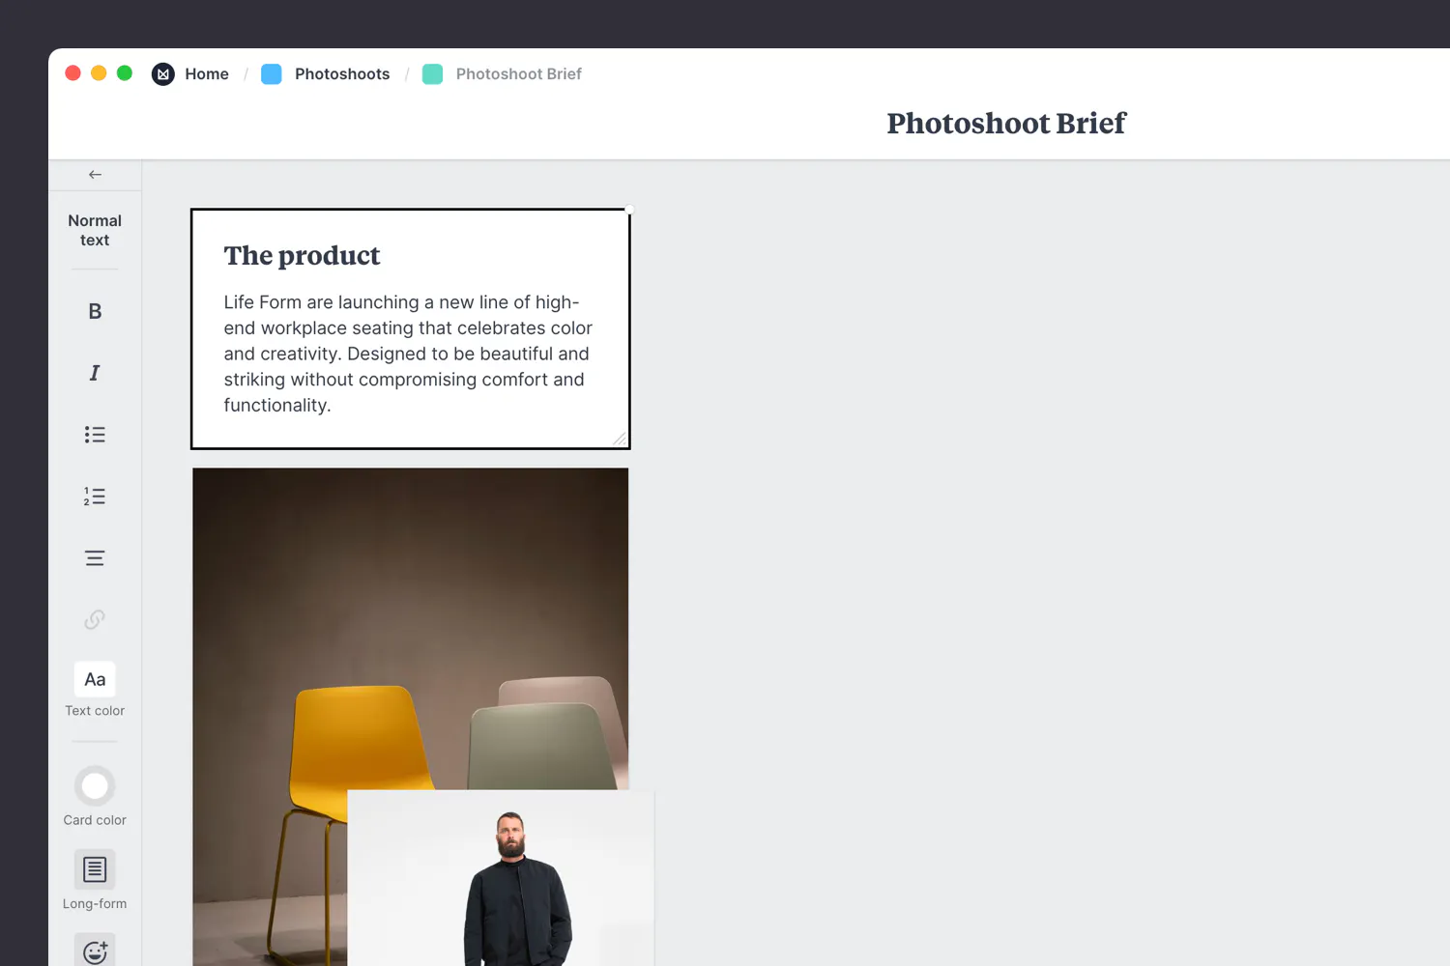Image resolution: width=1450 pixels, height=966 pixels.
Task: Collapse the toolbar with back arrow
Action: pyautogui.click(x=95, y=175)
